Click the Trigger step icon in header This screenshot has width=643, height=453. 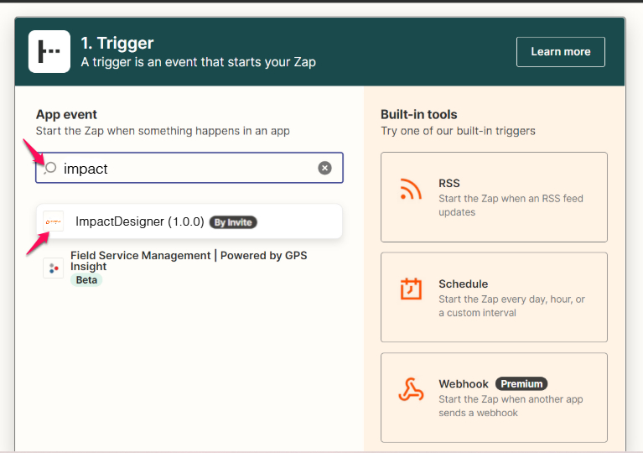tap(49, 52)
